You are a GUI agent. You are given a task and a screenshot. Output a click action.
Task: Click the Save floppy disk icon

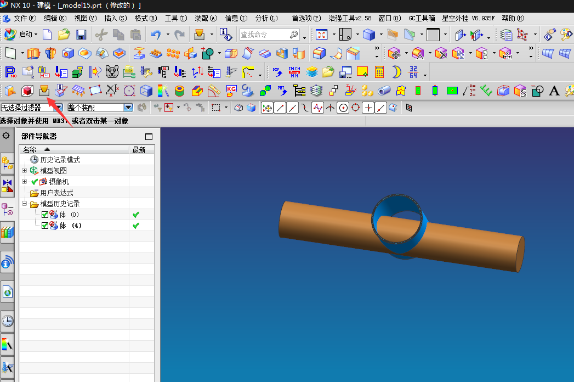(81, 35)
